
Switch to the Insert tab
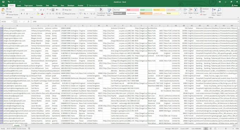[x=19, y=5]
